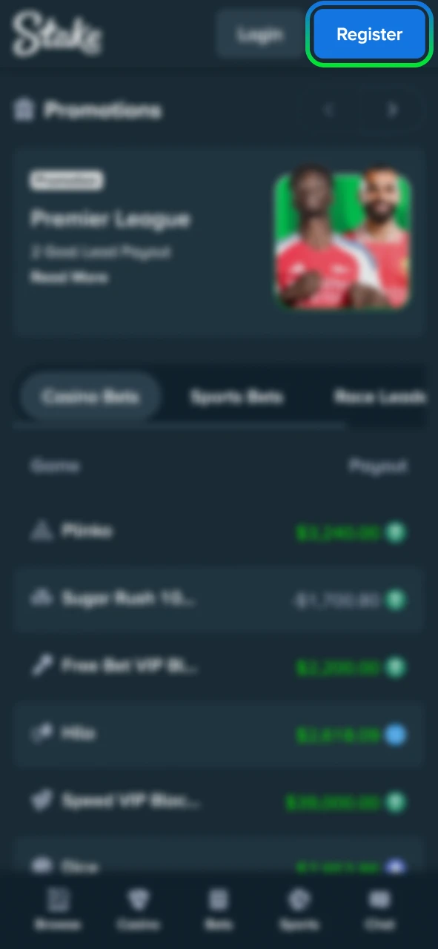
Task: Open Chat in bottom navigation
Action: click(x=380, y=910)
